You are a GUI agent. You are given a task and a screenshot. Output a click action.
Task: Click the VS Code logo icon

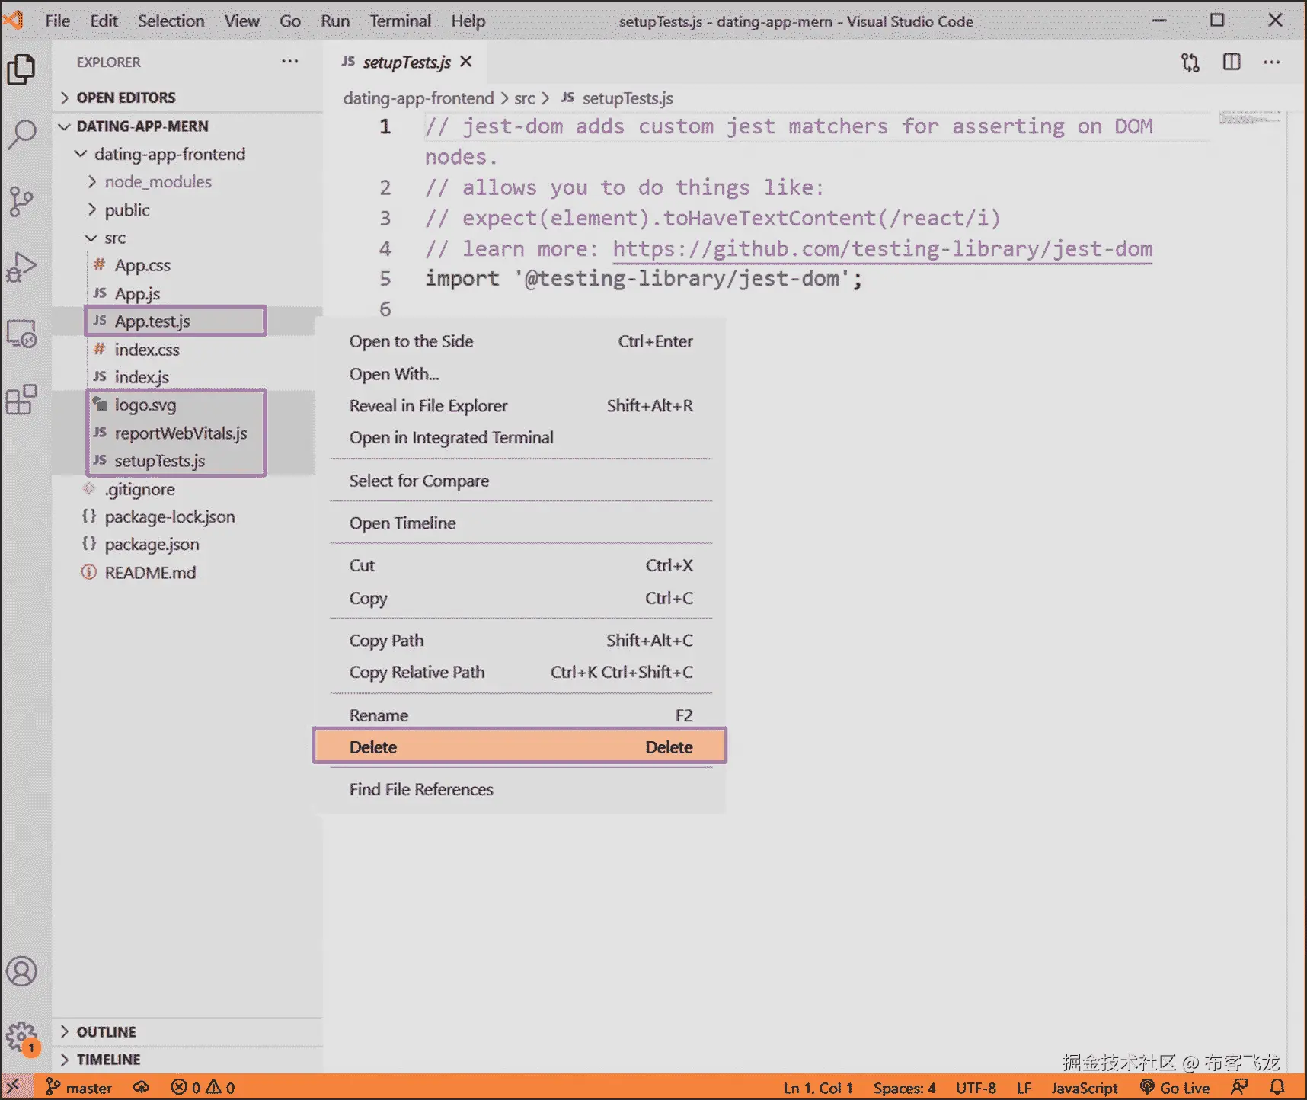[x=14, y=21]
